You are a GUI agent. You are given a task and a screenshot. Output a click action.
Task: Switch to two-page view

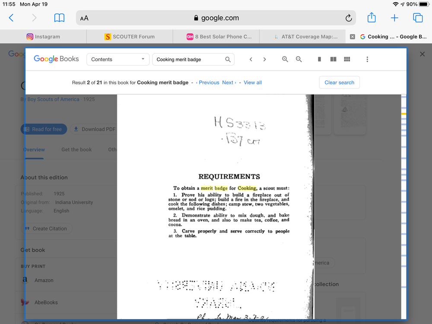point(333,59)
